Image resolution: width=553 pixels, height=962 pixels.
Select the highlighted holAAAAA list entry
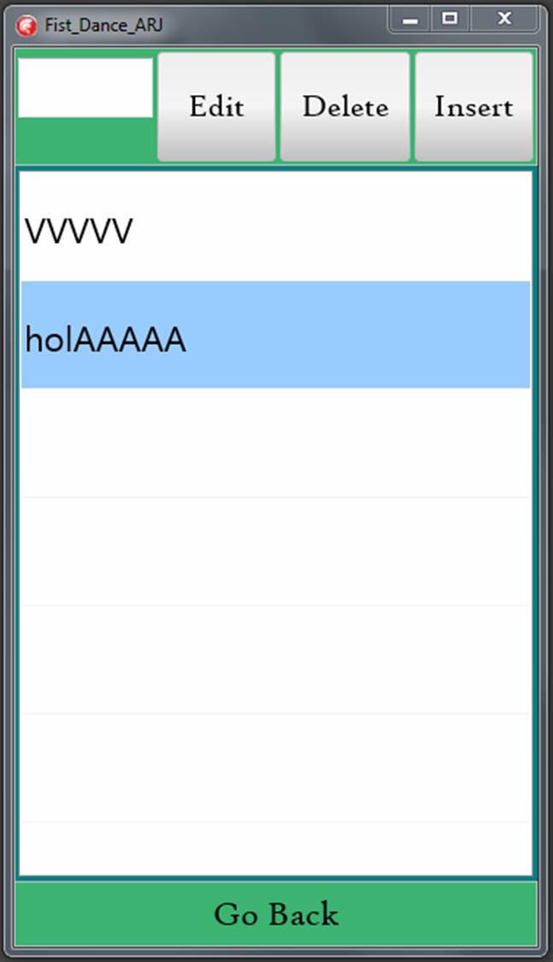(x=276, y=335)
